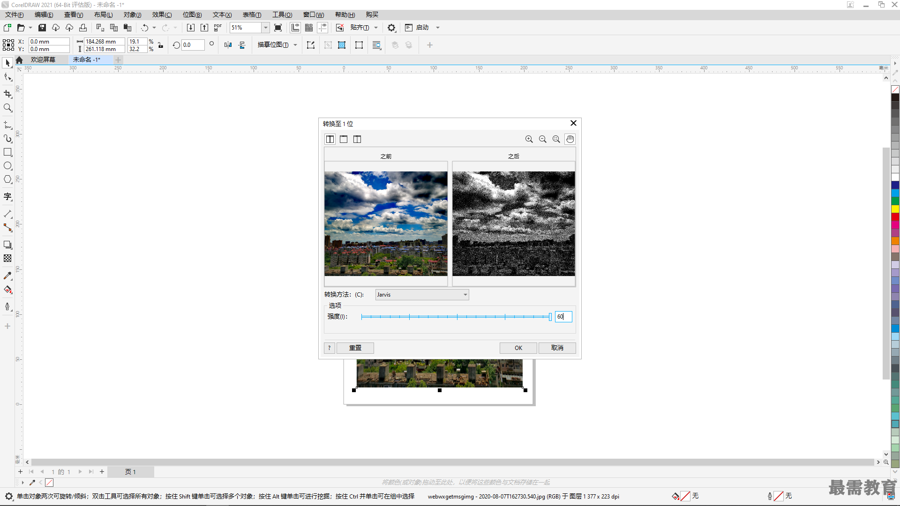Click the intensity slider track
The width and height of the screenshot is (900, 506).
[x=456, y=317]
